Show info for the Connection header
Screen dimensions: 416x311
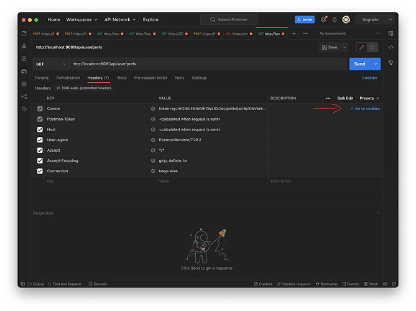pyautogui.click(x=153, y=171)
